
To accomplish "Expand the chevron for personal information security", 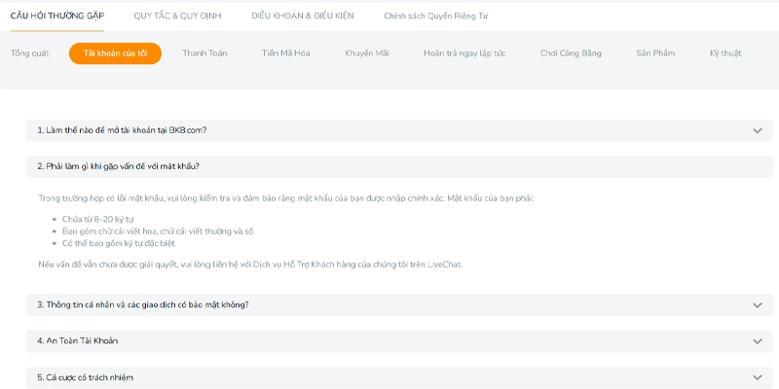I will click(758, 305).
